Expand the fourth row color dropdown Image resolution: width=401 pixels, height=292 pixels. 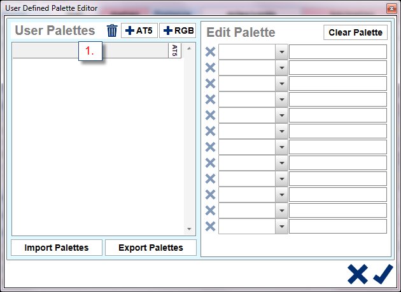281,100
